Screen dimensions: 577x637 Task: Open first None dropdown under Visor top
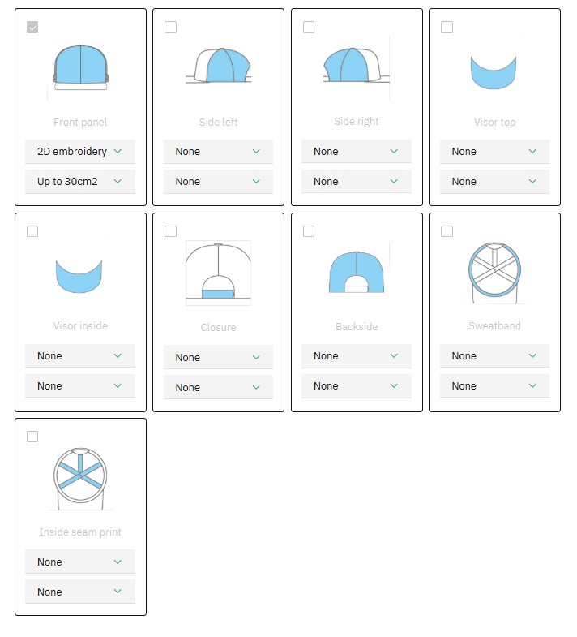click(x=494, y=152)
